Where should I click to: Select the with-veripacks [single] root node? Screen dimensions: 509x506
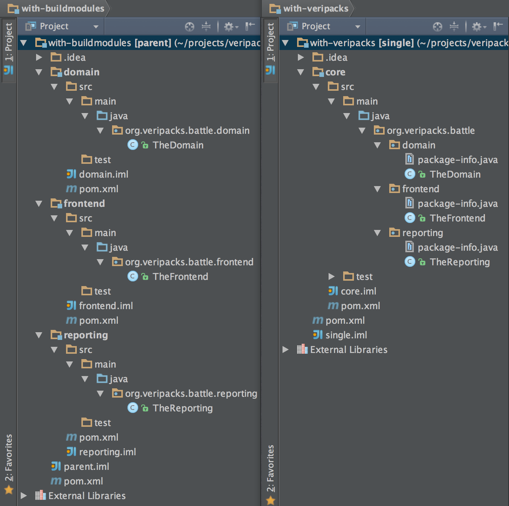coord(394,43)
